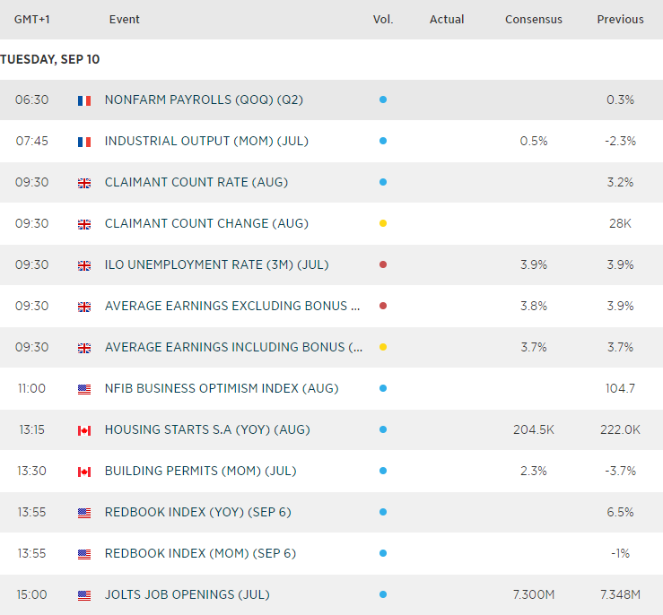Click the blue volatility dot for JOLTS Job Openings
Image resolution: width=663 pixels, height=615 pixels.
point(383,595)
